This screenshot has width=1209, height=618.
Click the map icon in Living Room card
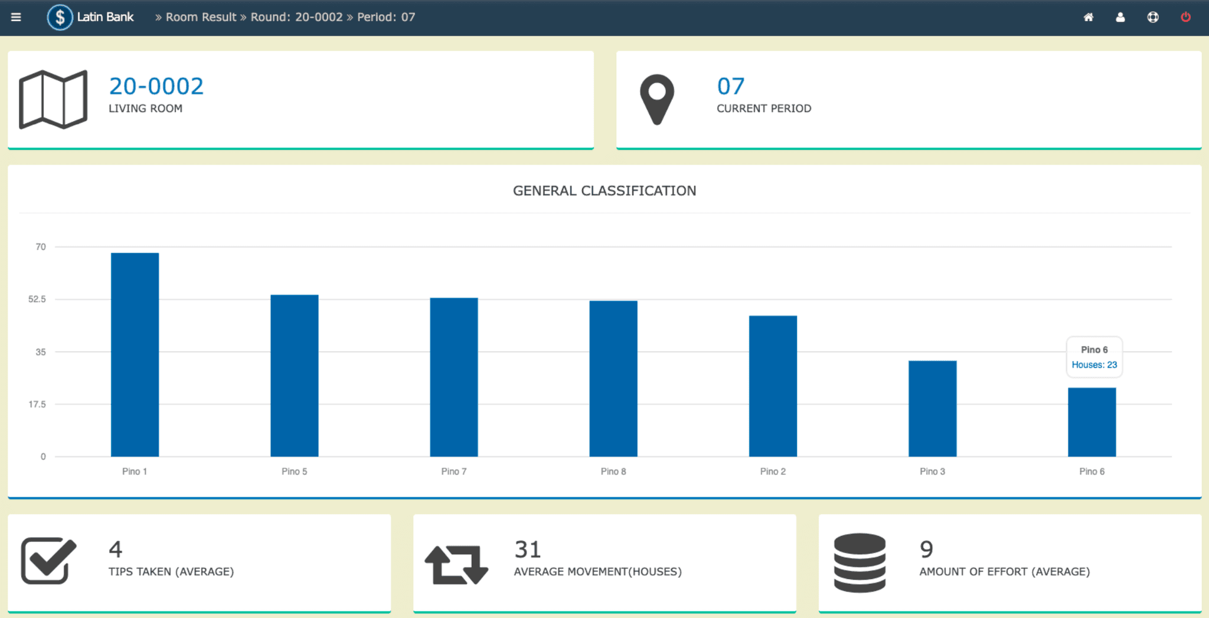click(x=53, y=99)
